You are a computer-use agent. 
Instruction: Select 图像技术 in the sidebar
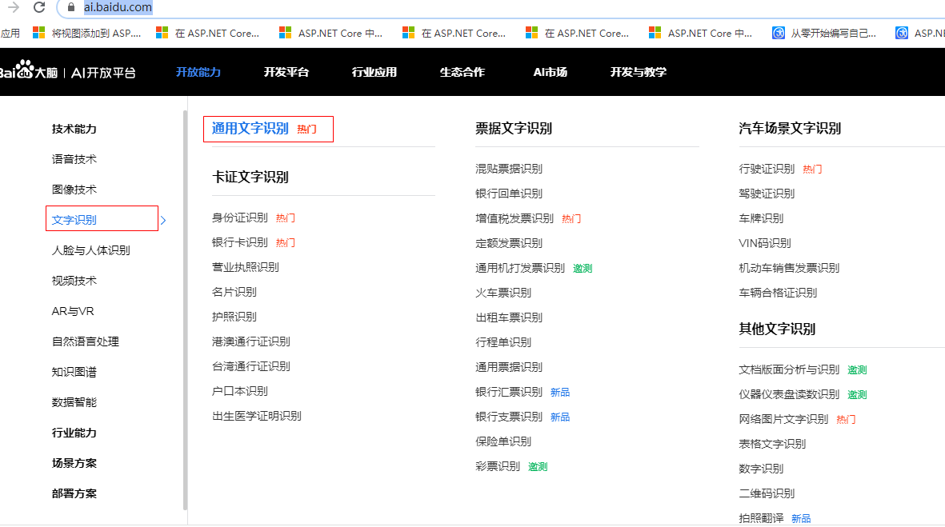tap(74, 190)
